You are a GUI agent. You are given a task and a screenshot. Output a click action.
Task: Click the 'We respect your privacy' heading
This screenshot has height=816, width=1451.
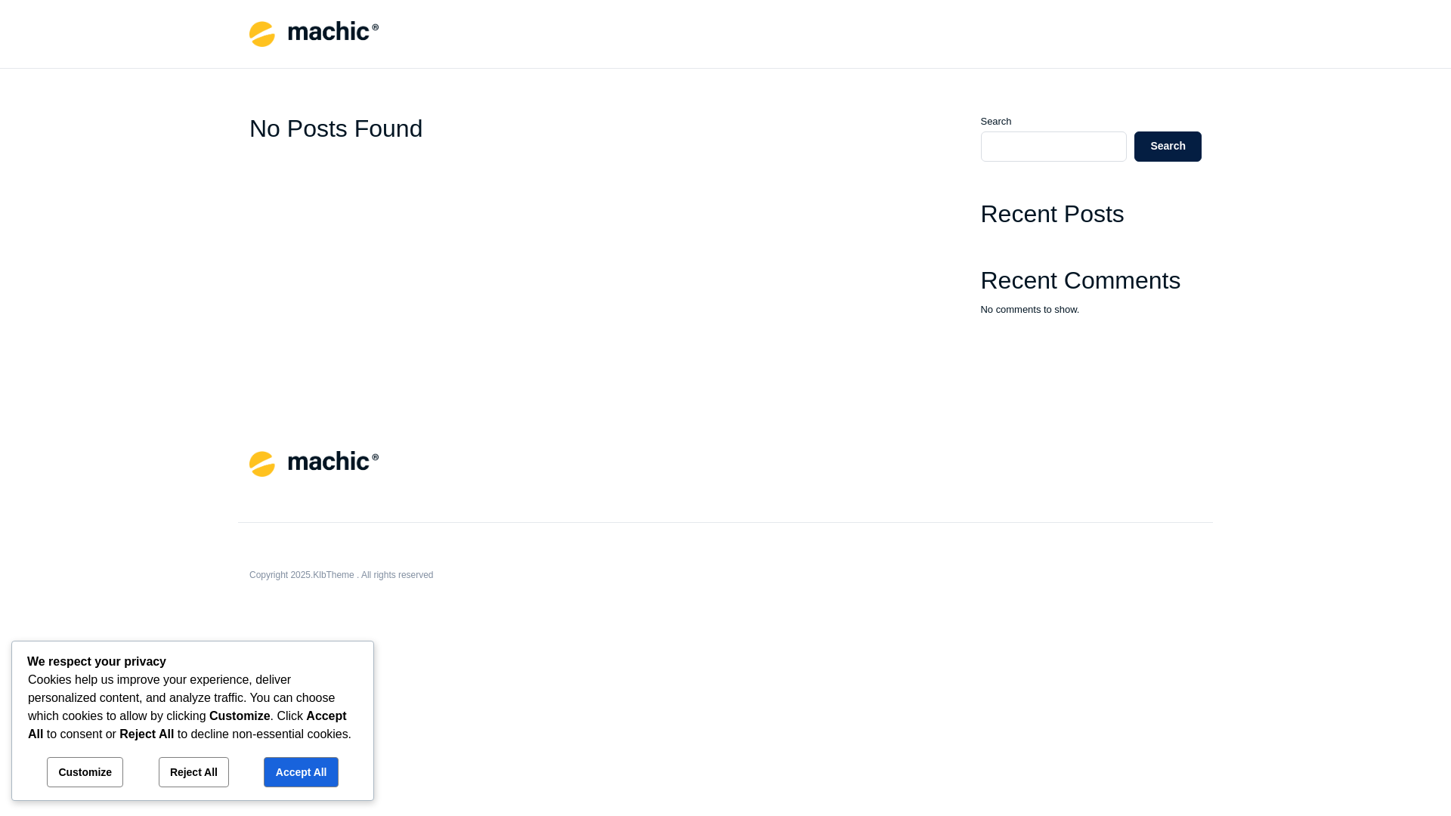[x=97, y=662]
